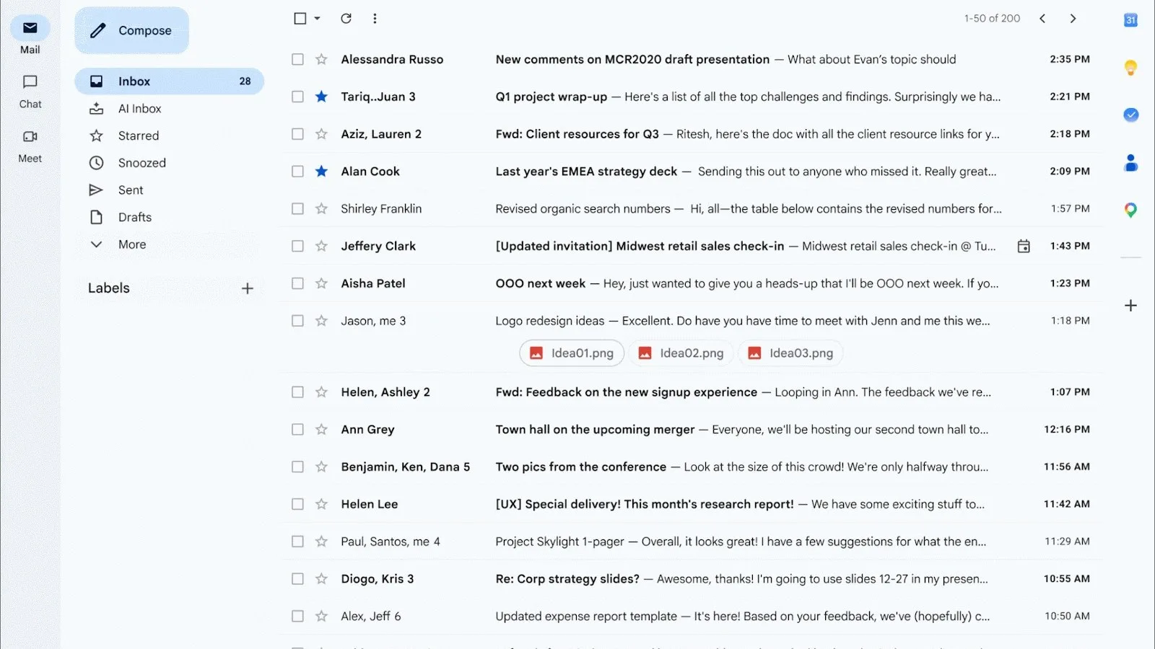Select checkbox for Helen Lee email
Image resolution: width=1155 pixels, height=649 pixels.
click(297, 504)
